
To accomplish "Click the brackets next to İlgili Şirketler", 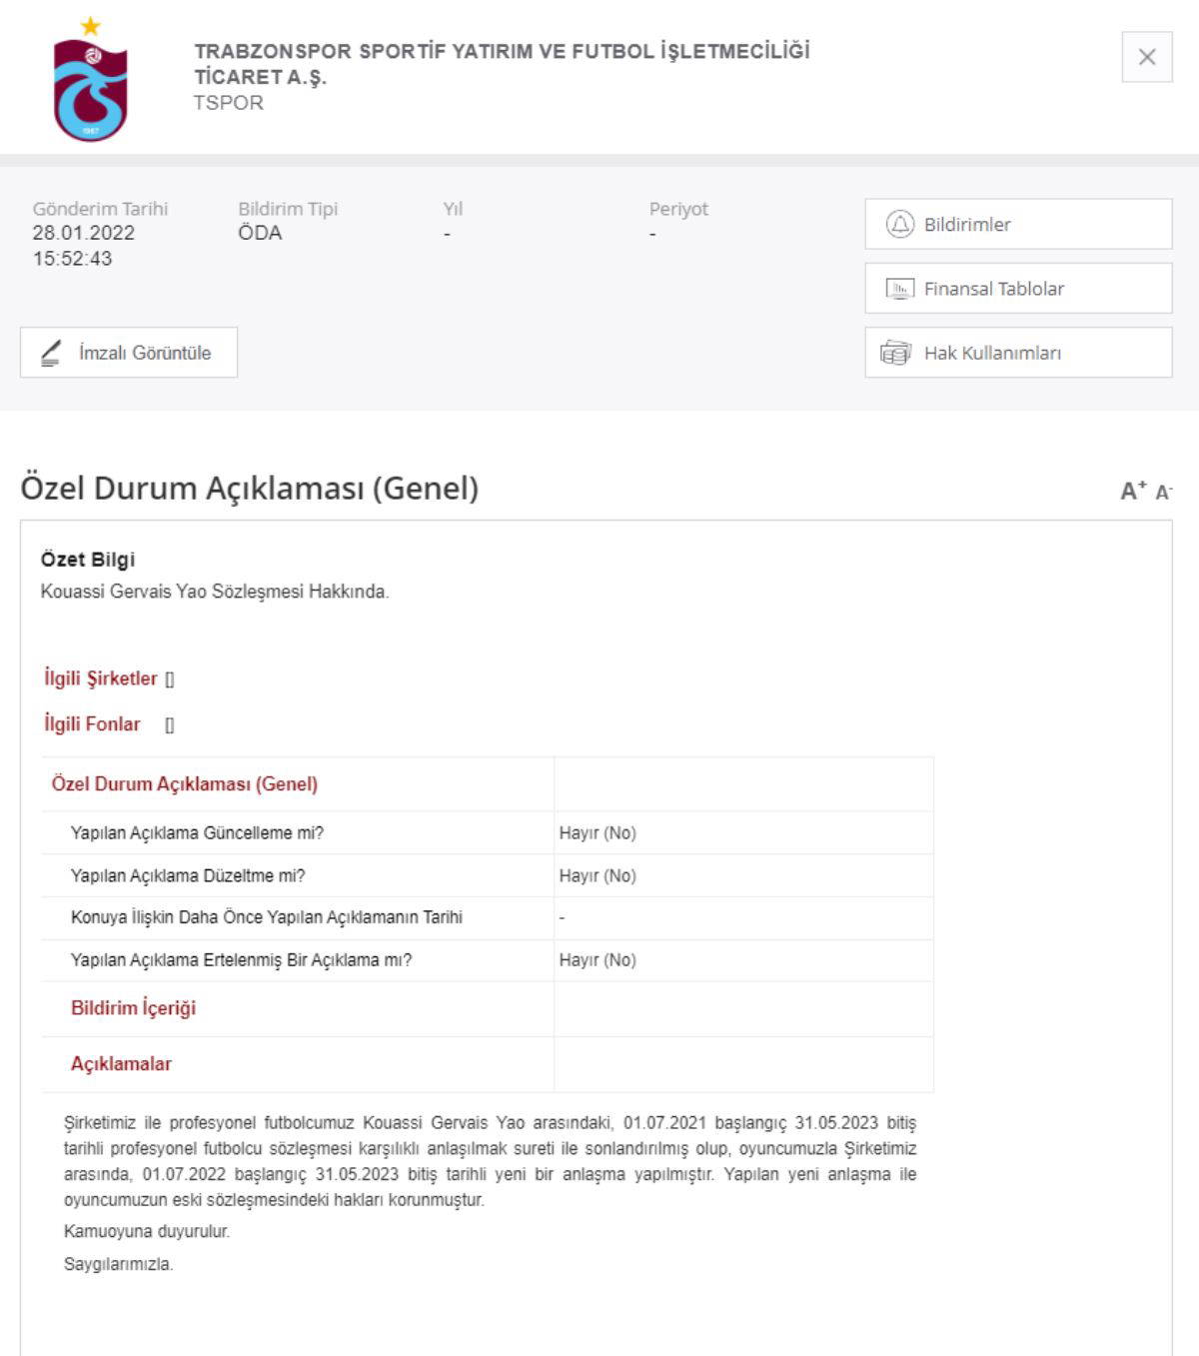I will [x=170, y=679].
